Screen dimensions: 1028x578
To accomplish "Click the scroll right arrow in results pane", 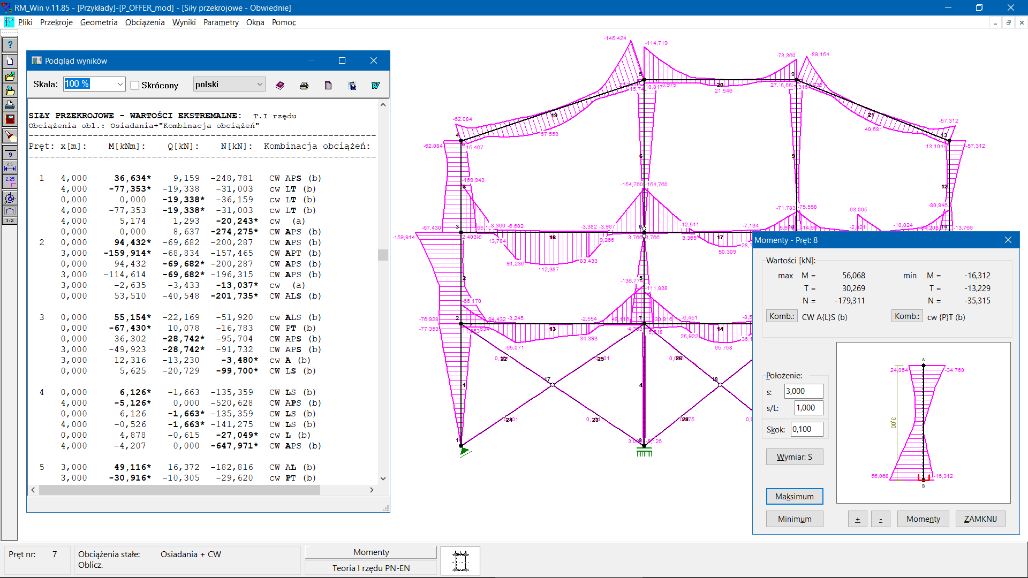I will click(x=372, y=490).
